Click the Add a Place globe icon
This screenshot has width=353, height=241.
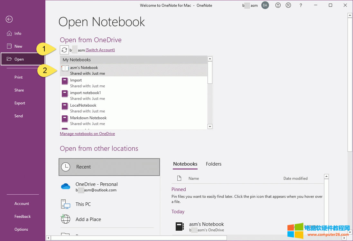point(65,219)
